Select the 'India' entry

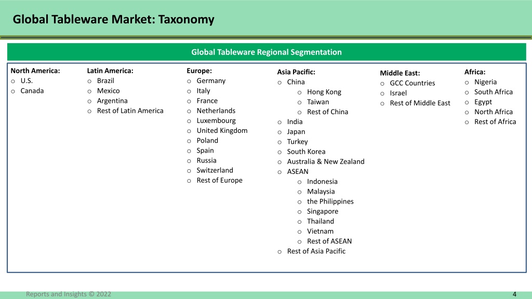(x=295, y=121)
